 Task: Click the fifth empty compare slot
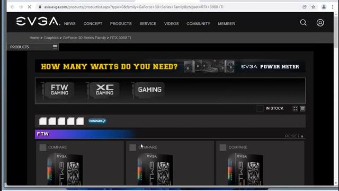80,121
